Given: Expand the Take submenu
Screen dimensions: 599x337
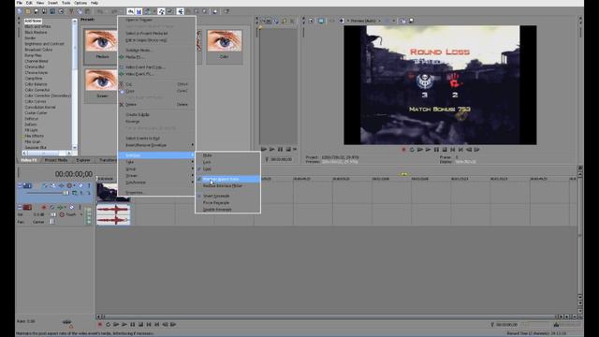Looking at the screenshot, I should [156, 162].
